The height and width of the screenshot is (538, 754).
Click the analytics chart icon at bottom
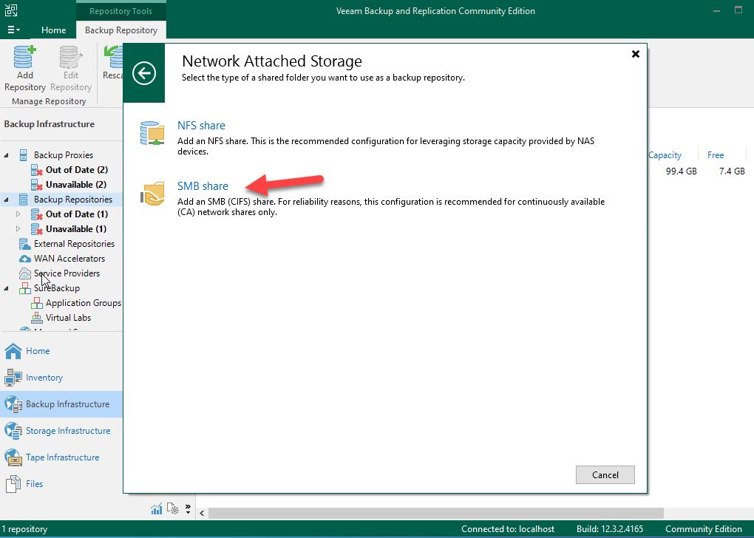157,508
